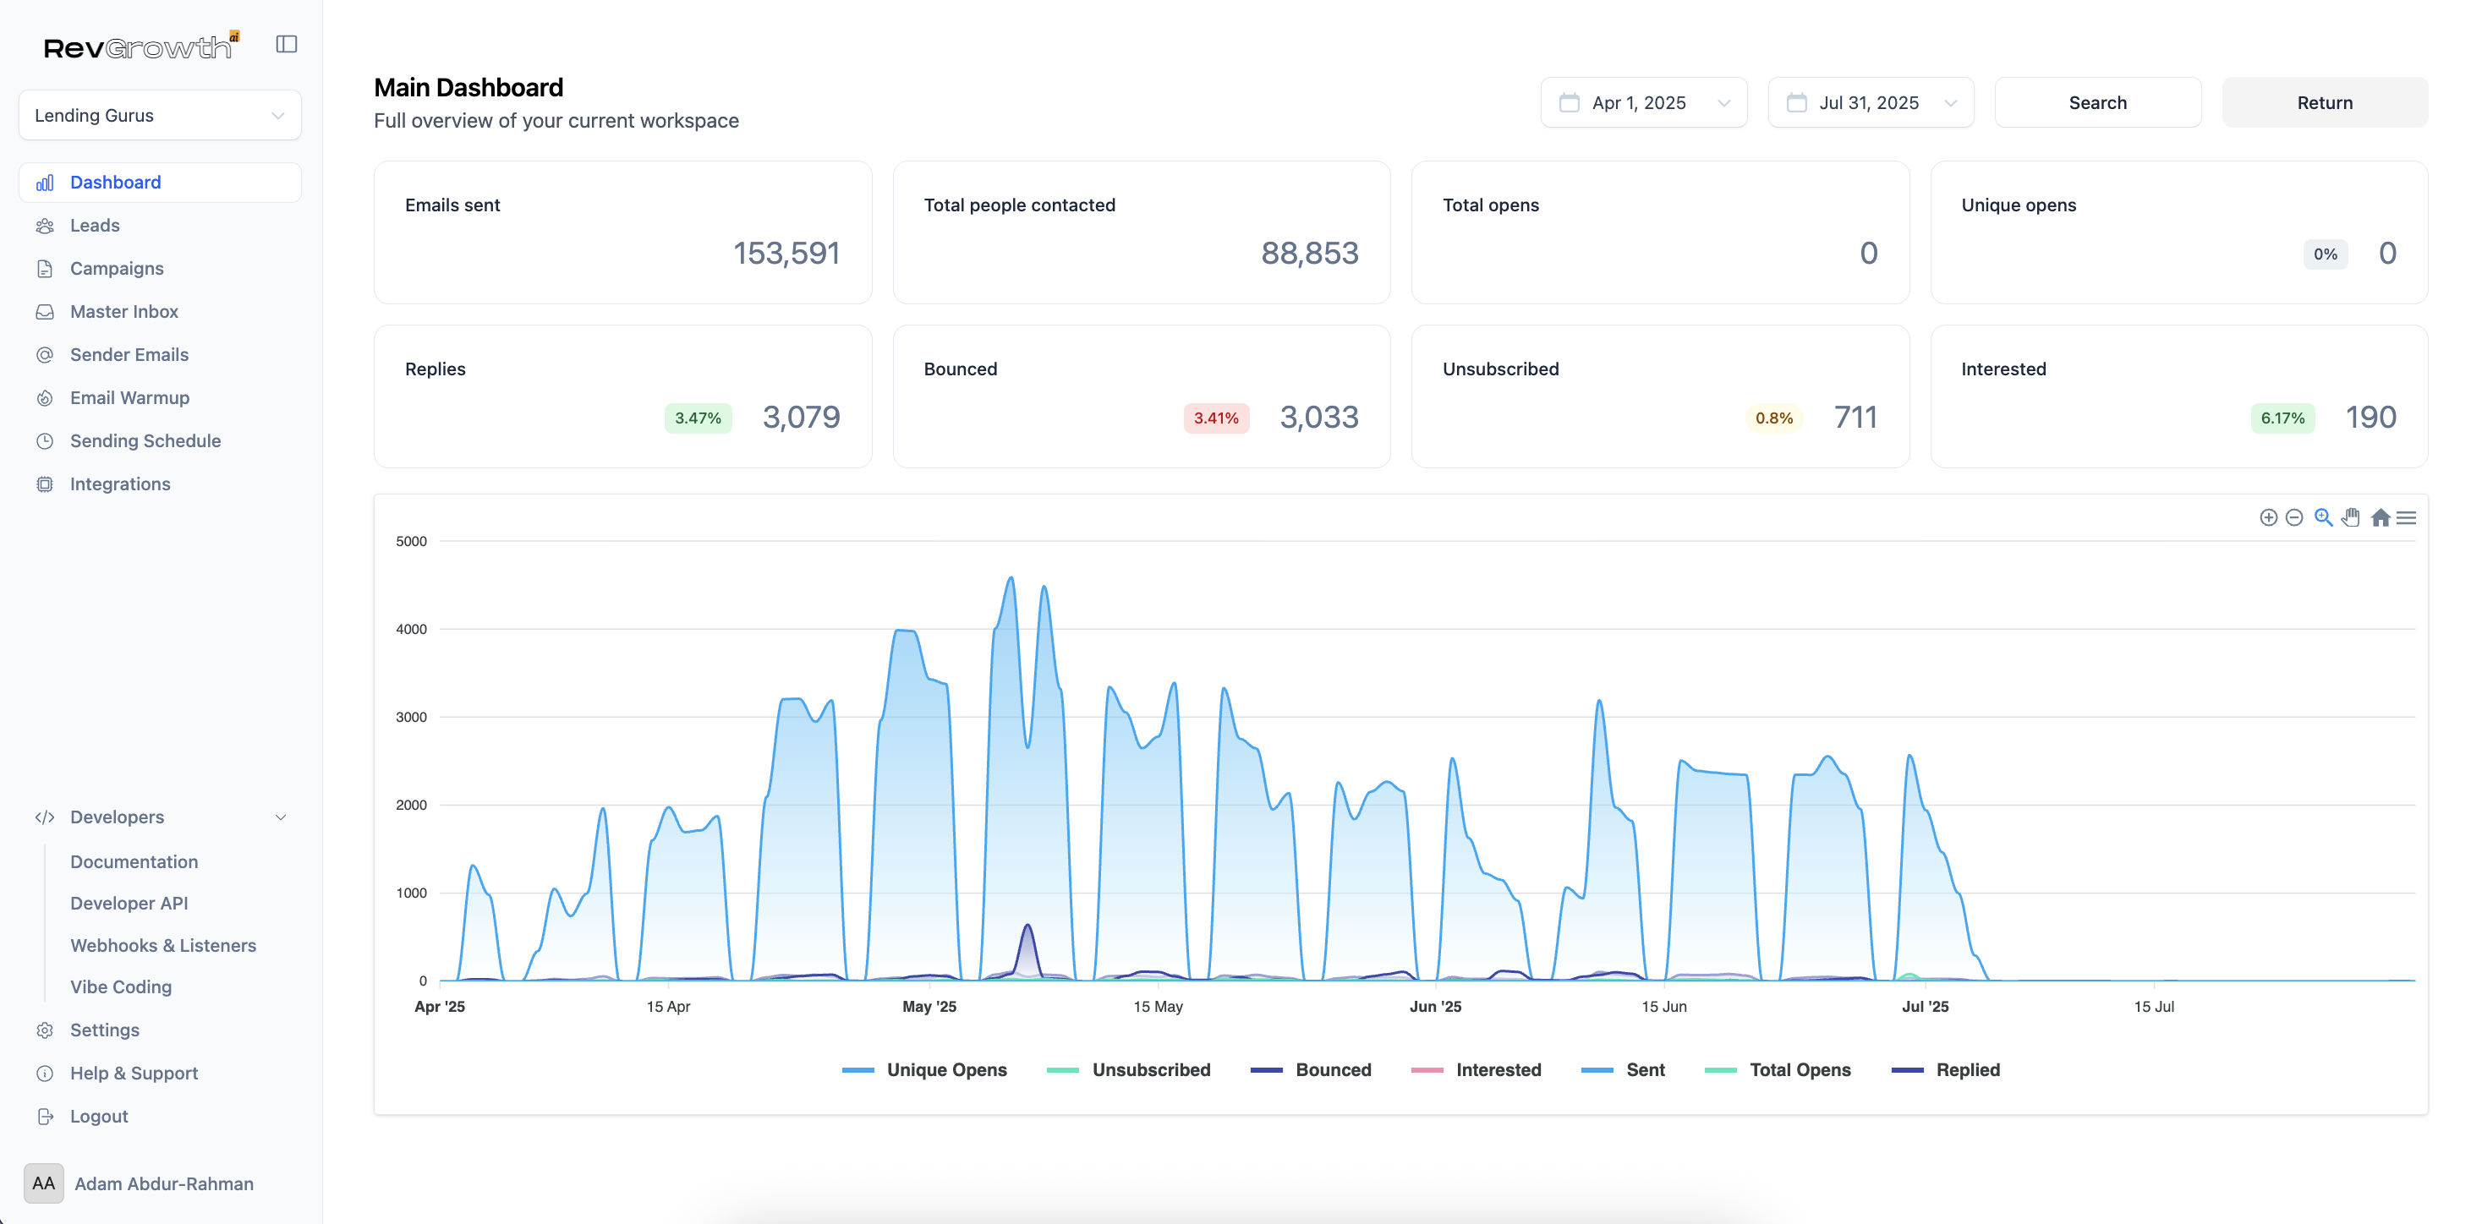
Task: Open Developer API page
Action: tap(129, 904)
